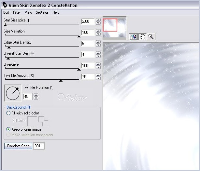The width and height of the screenshot is (200, 171).
Task: Select the hand pan tool
Action: click(x=142, y=37)
